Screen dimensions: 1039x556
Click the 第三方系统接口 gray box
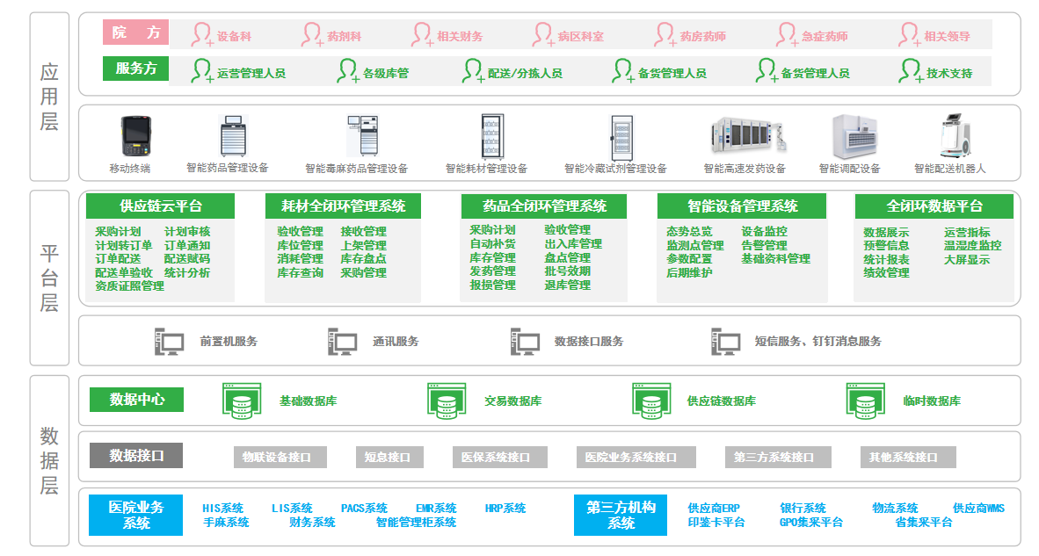pos(779,458)
